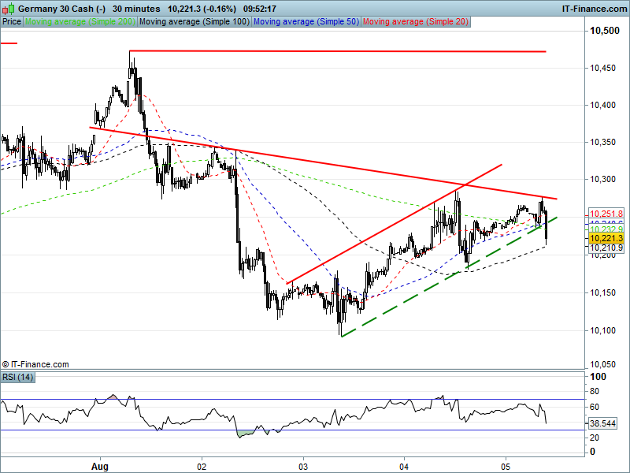Viewport: 630px width, 473px height.
Task: Click the © IT-Finance.com copyright text
Action: (x=35, y=364)
